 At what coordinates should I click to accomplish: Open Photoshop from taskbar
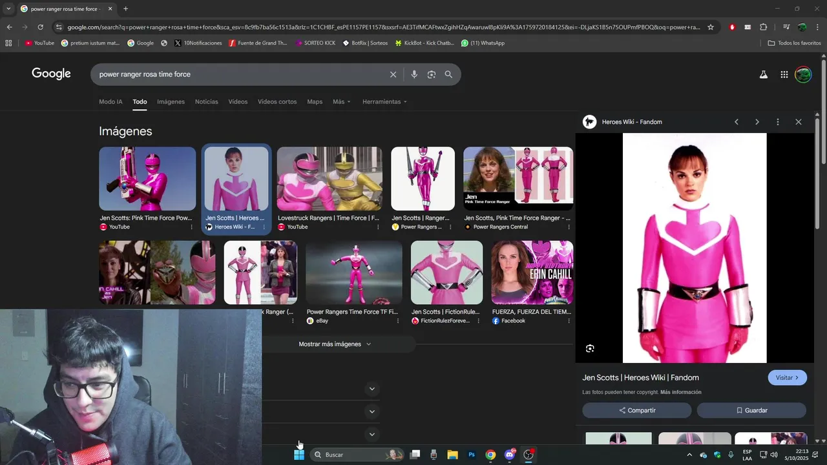pyautogui.click(x=472, y=455)
